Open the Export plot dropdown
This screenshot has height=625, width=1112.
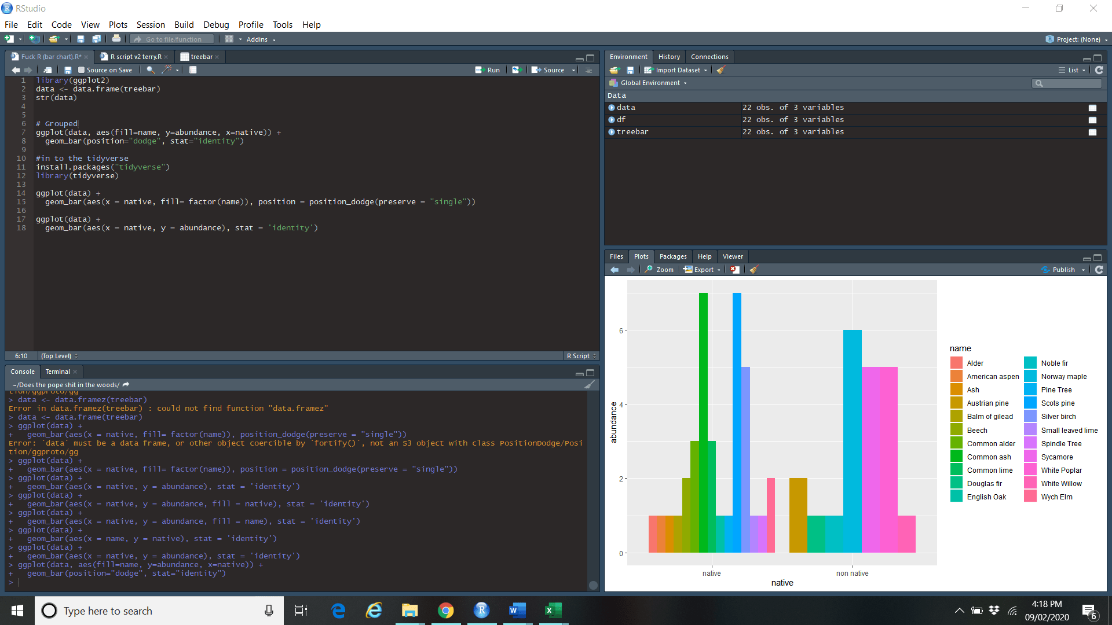[703, 270]
